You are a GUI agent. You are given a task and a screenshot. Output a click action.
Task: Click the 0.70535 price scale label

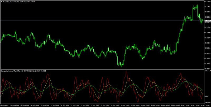click(208, 59)
